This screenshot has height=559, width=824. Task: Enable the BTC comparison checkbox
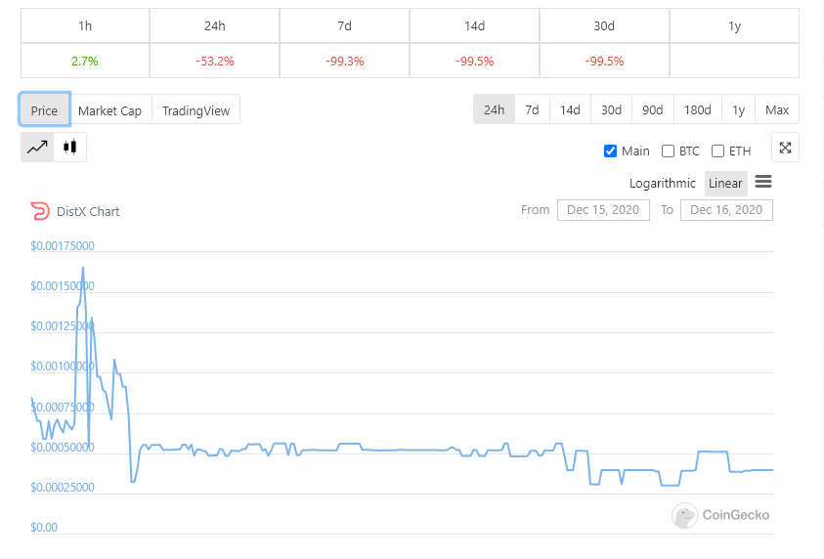[x=668, y=151]
